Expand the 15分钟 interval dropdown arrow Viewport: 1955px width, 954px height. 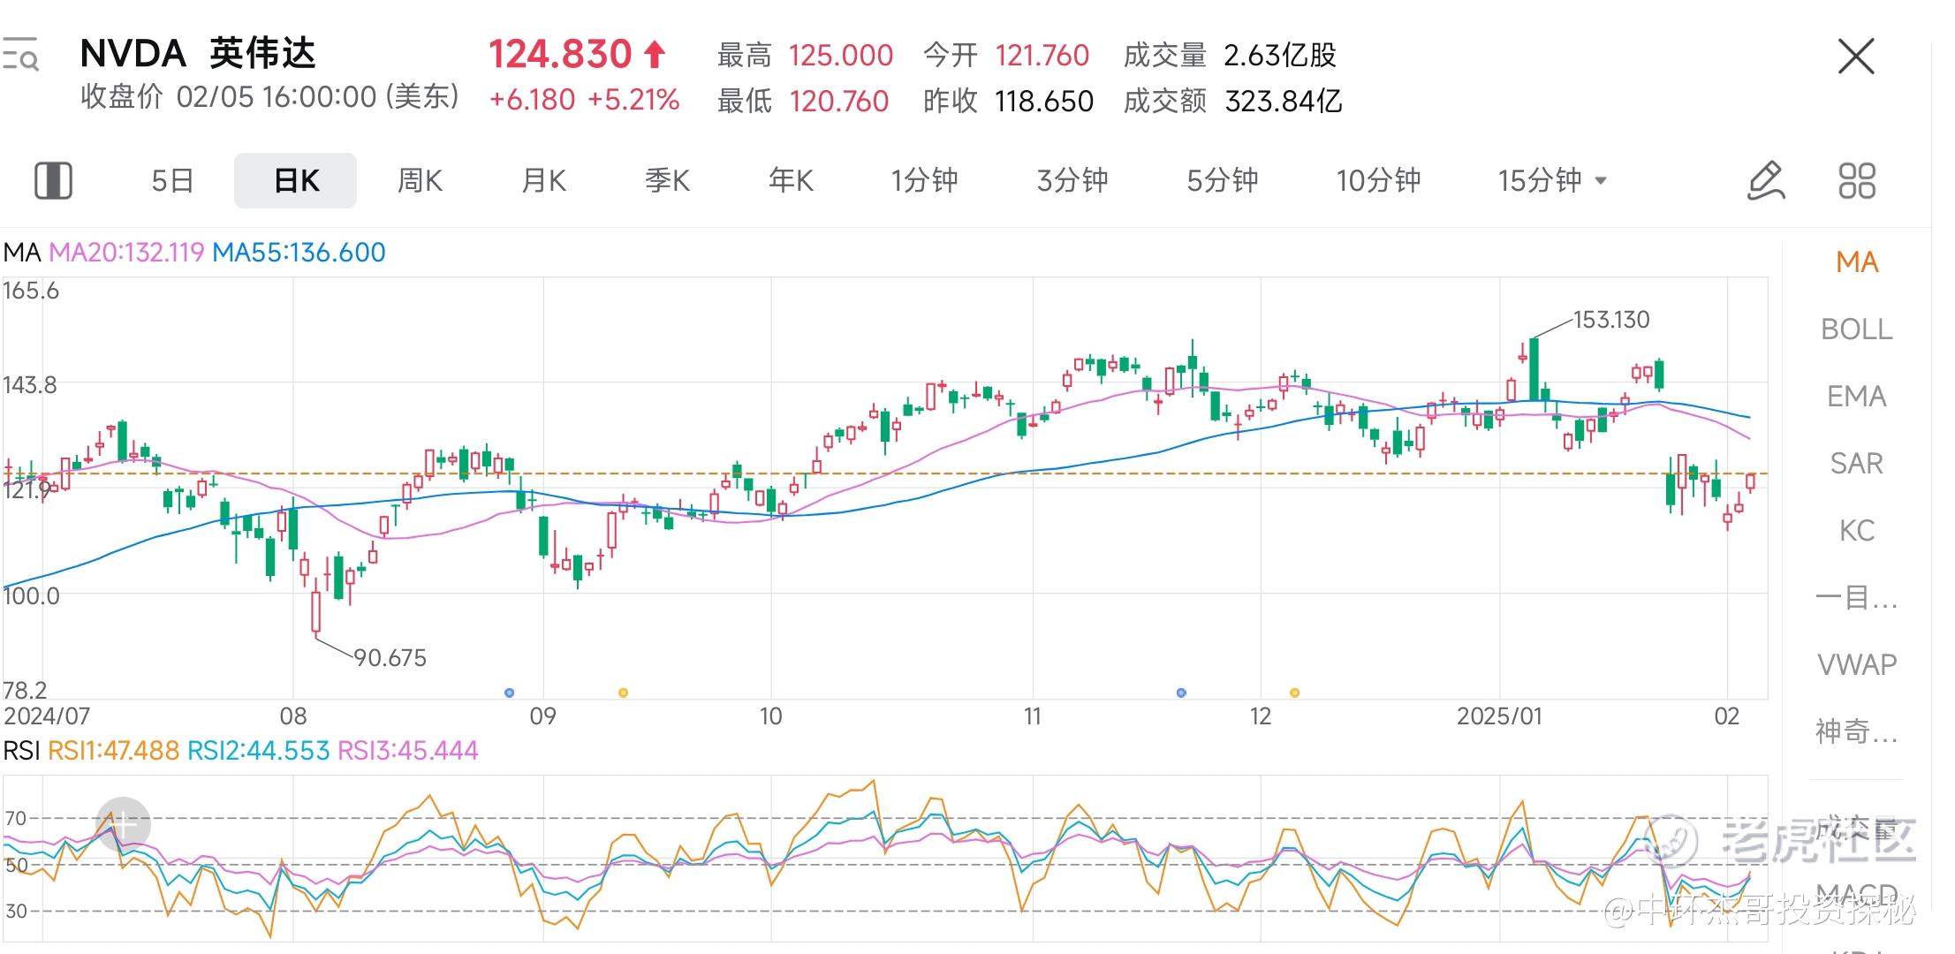coord(1601,180)
